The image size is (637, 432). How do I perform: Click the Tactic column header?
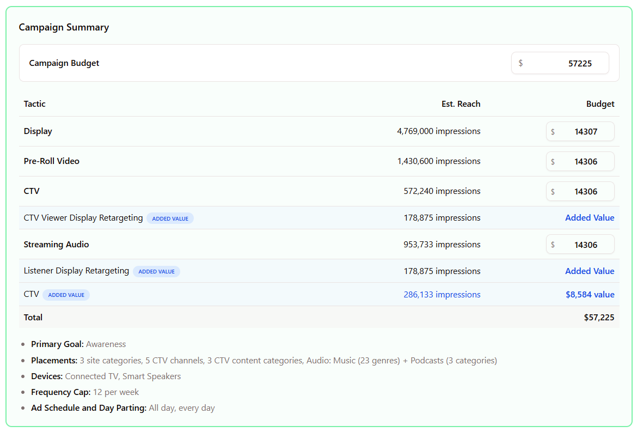tap(34, 104)
